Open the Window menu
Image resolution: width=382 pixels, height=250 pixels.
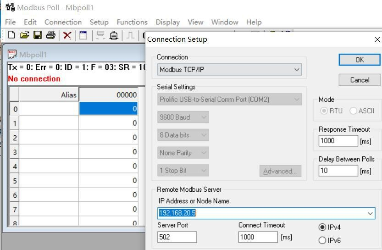click(225, 22)
